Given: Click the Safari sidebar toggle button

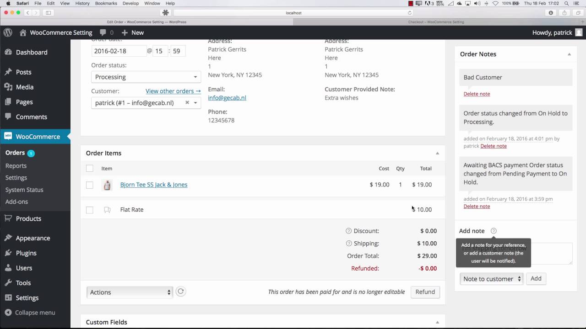Looking at the screenshot, I should pyautogui.click(x=48, y=13).
